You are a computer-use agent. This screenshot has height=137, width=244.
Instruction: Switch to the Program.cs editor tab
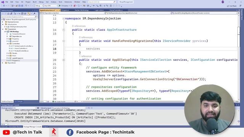(x=65, y=10)
